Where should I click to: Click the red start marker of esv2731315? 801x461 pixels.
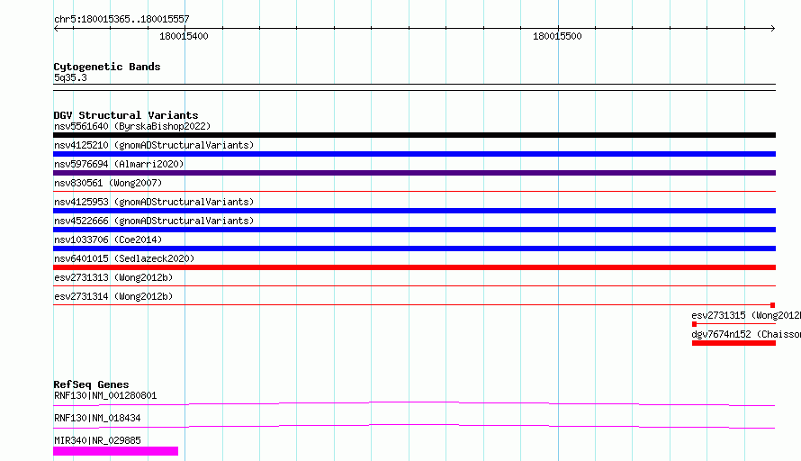click(x=694, y=324)
